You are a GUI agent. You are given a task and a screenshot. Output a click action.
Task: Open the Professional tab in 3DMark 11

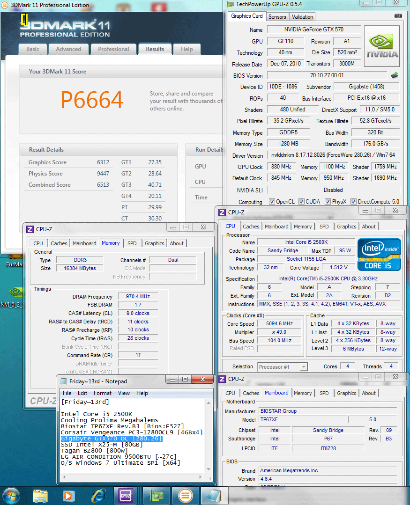(113, 49)
